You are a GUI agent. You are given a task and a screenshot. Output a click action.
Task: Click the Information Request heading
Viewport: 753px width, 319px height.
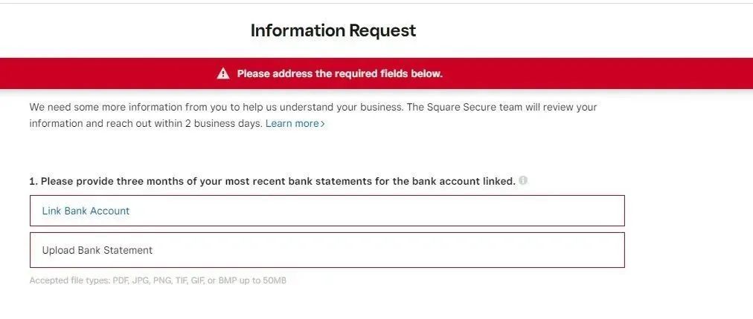point(333,30)
